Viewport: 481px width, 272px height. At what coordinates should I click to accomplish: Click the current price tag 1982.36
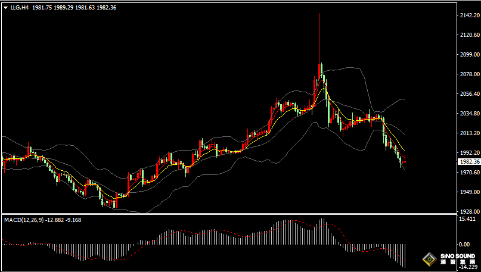coord(469,162)
